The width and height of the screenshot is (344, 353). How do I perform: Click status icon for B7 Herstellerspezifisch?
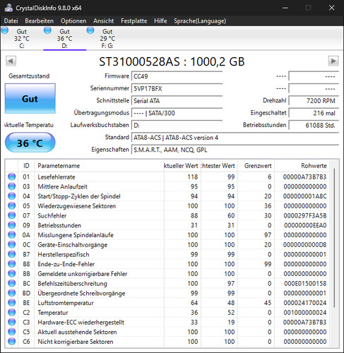click(12, 254)
